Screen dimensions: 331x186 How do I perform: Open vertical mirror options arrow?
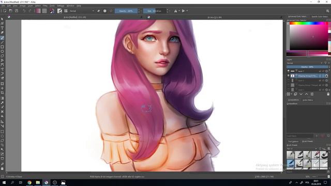coord(187,11)
